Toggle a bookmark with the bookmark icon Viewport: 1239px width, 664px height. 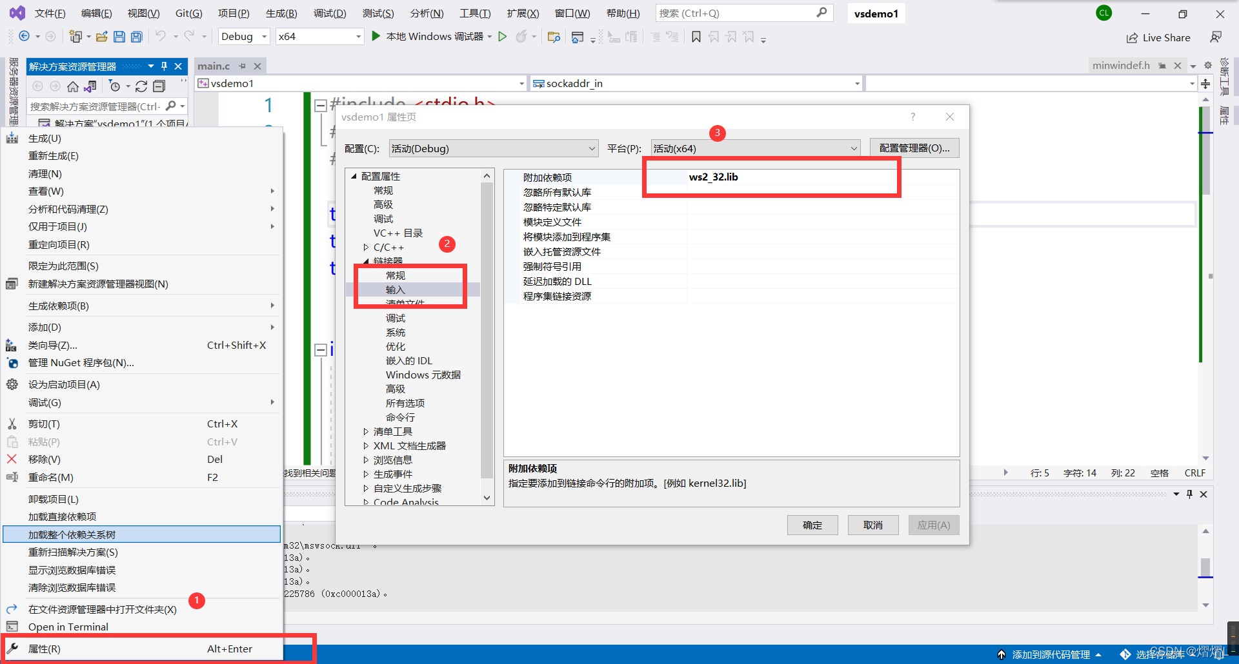pyautogui.click(x=696, y=37)
